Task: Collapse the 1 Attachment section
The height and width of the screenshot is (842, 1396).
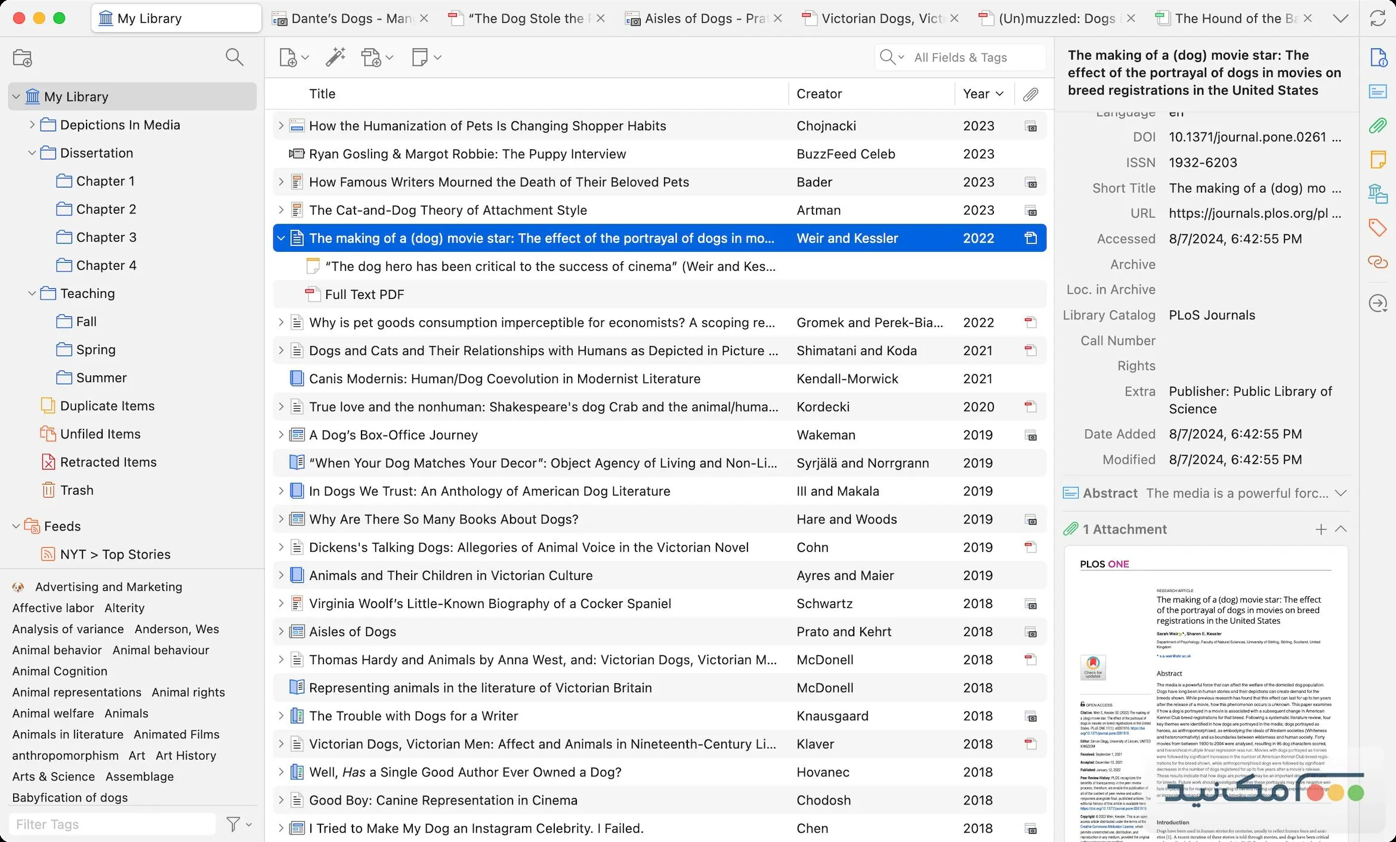Action: click(x=1342, y=529)
